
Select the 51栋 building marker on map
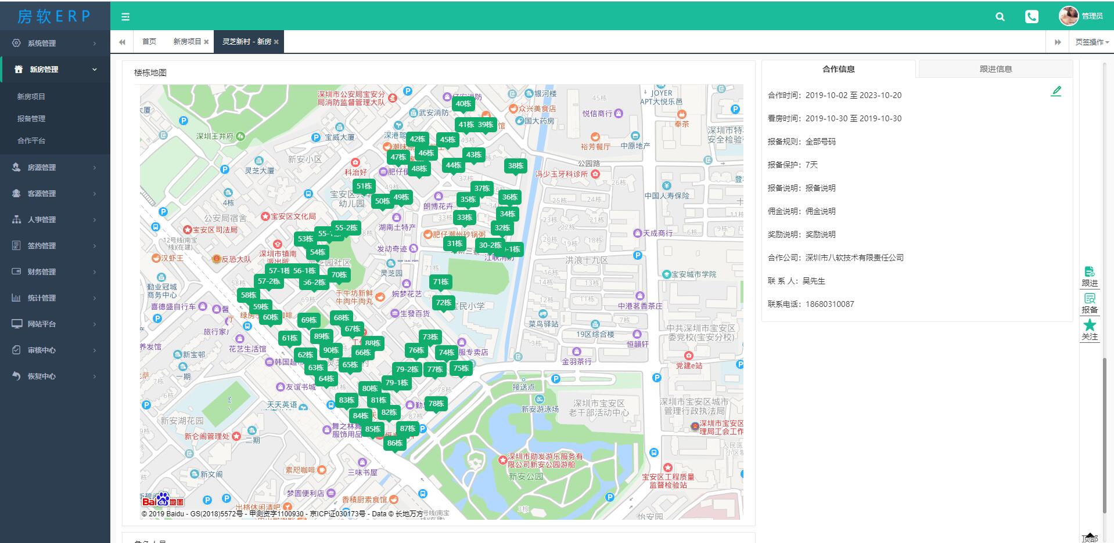364,186
